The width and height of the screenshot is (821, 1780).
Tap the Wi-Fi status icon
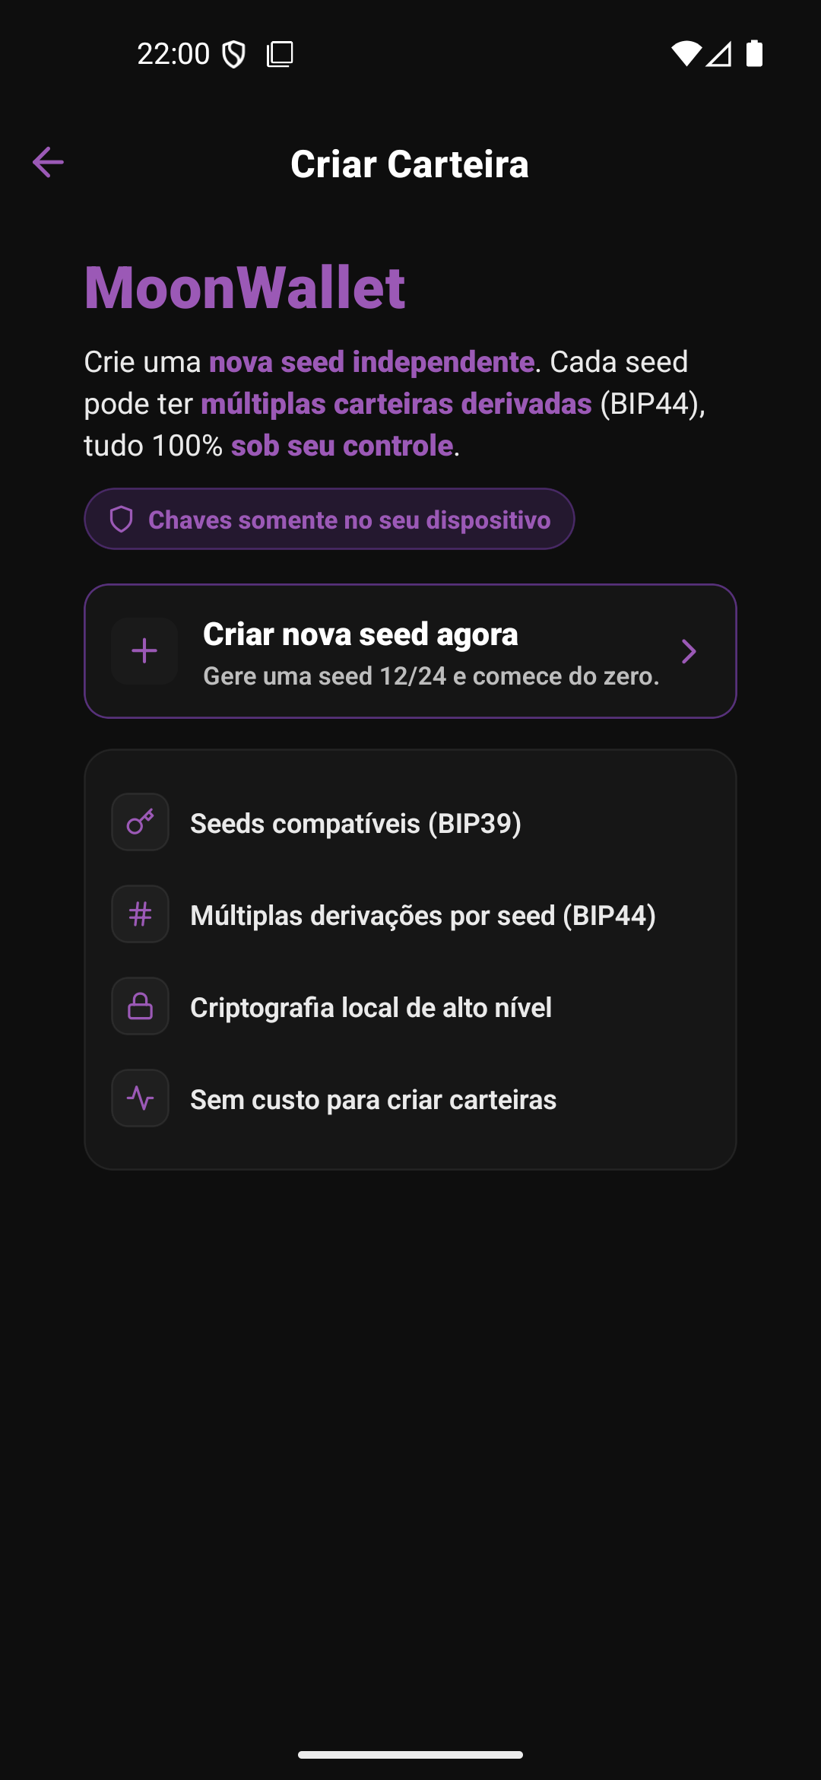(x=686, y=53)
